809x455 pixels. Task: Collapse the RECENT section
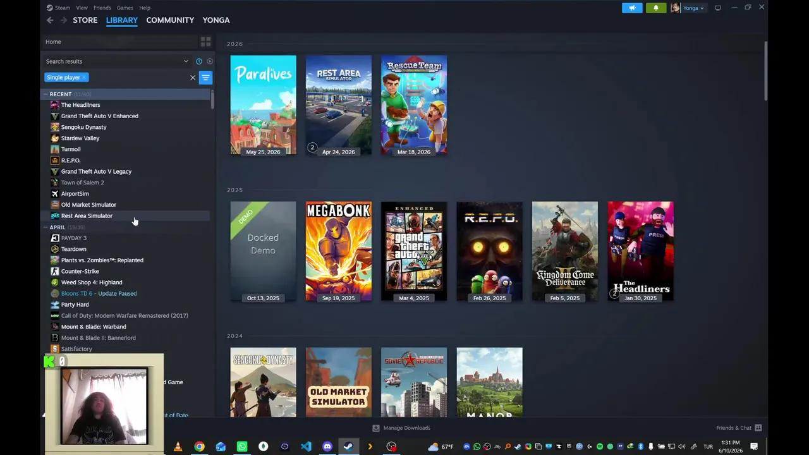click(46, 94)
